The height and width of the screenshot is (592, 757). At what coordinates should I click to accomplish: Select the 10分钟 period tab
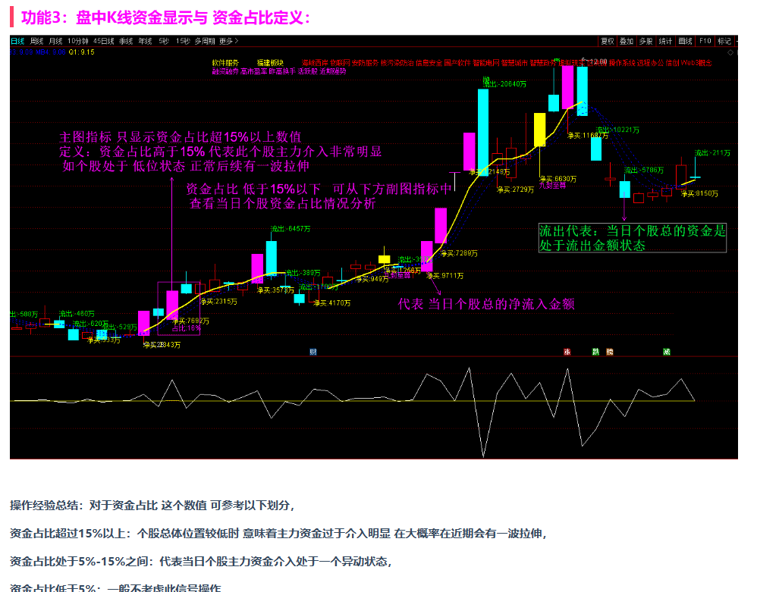[x=77, y=41]
